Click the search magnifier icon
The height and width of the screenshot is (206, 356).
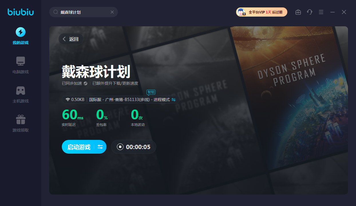click(56, 12)
